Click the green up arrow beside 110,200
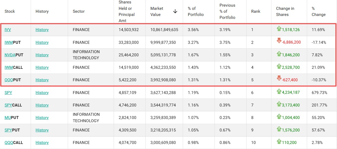337x149 pixels. pyautogui.click(x=279, y=141)
